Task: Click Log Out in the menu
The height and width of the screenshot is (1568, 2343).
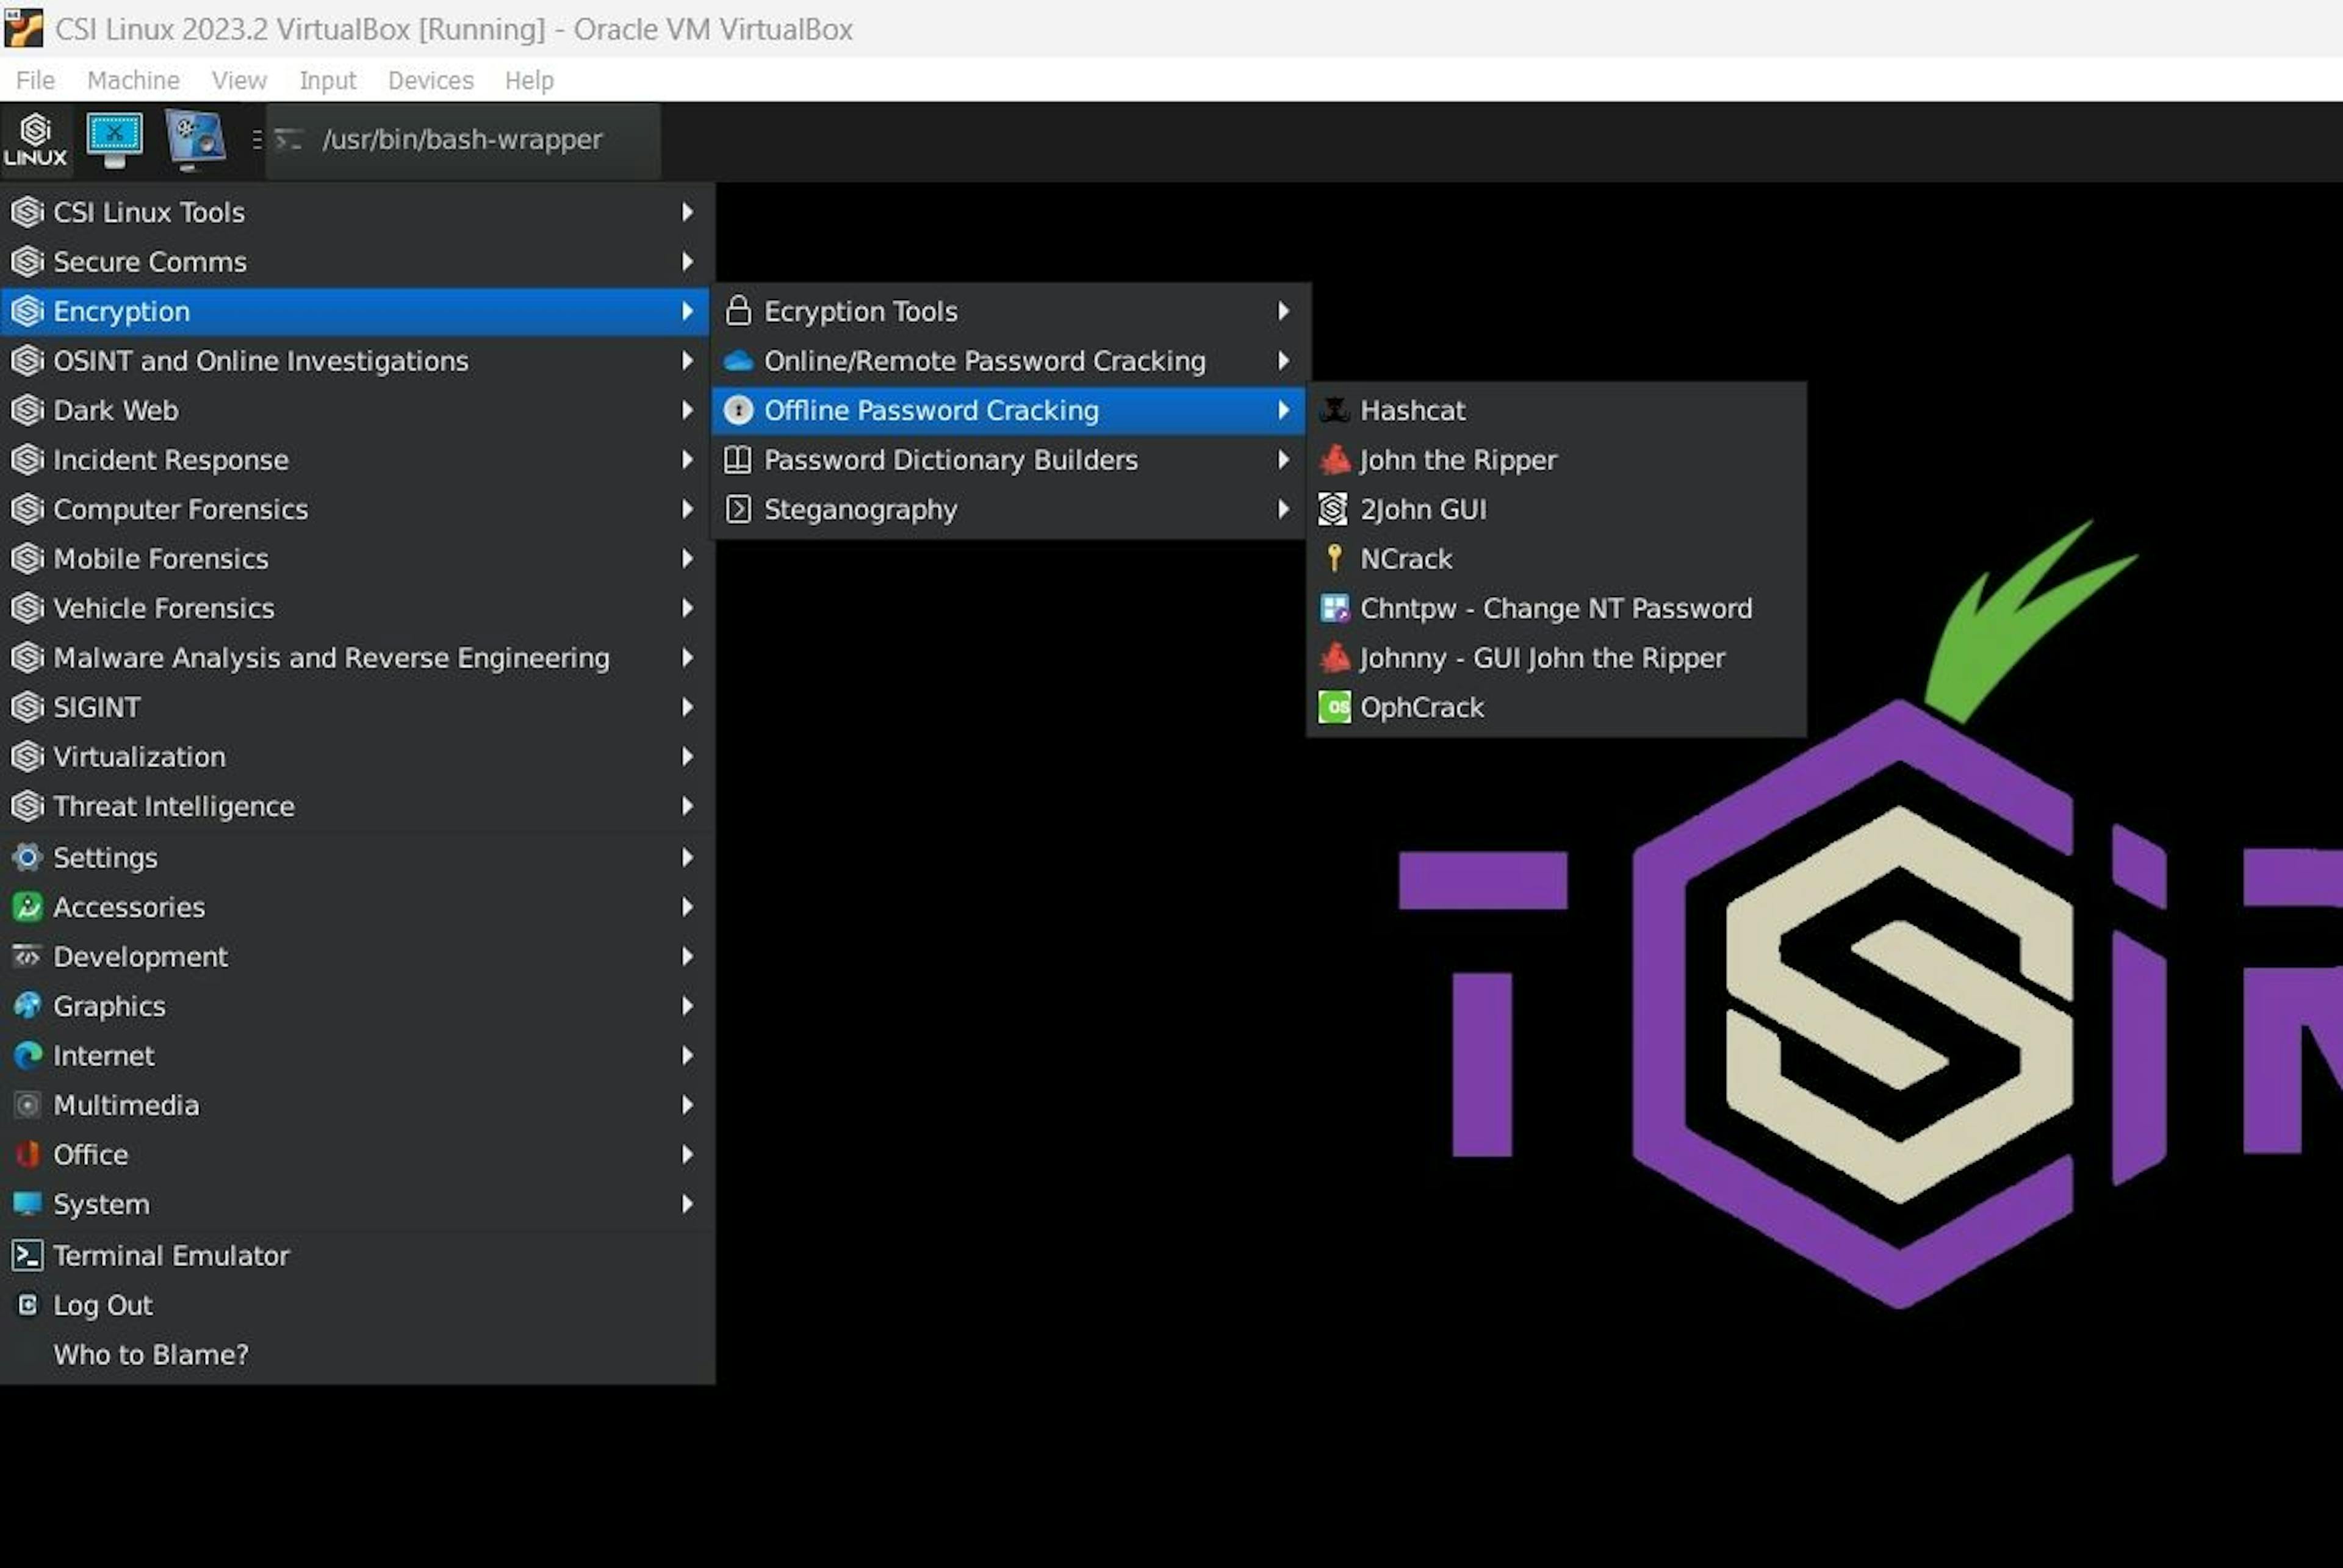Action: click(x=102, y=1305)
